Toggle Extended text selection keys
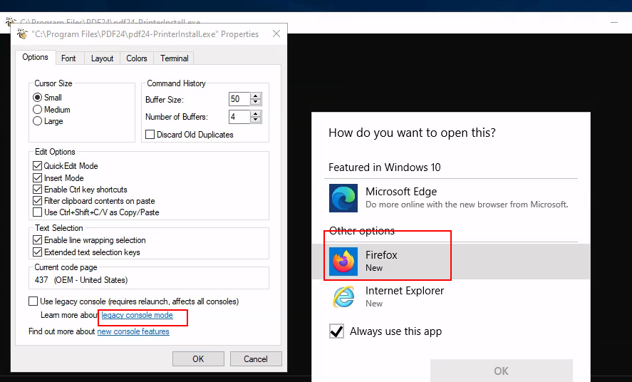 tap(38, 252)
